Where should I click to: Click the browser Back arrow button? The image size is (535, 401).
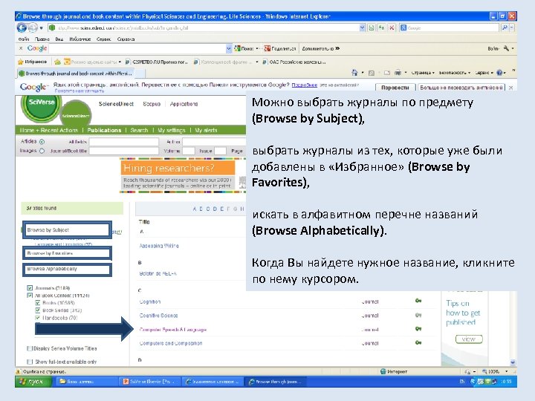[22, 27]
